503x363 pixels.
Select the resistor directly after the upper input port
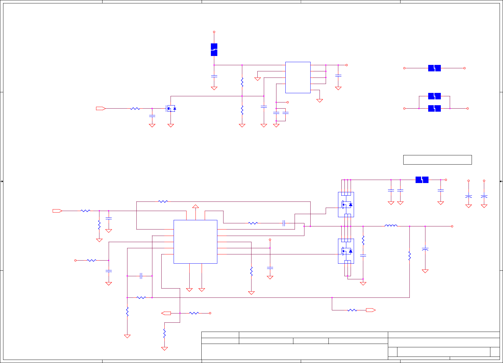[x=135, y=108]
